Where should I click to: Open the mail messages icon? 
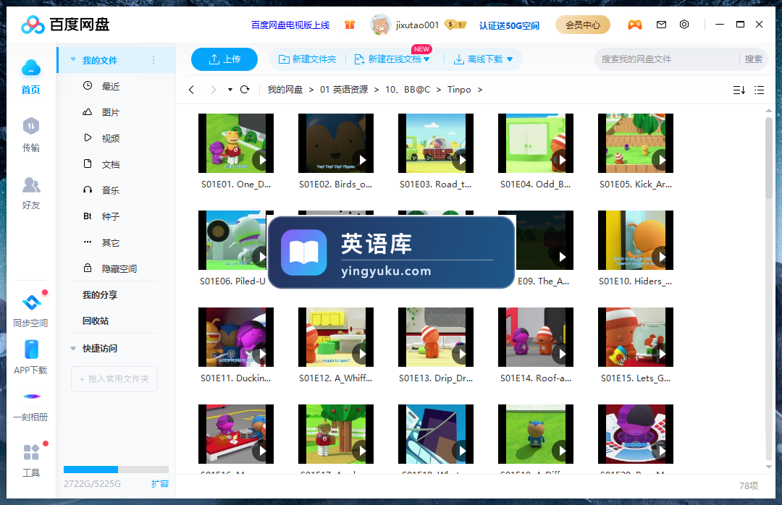pyautogui.click(x=661, y=25)
